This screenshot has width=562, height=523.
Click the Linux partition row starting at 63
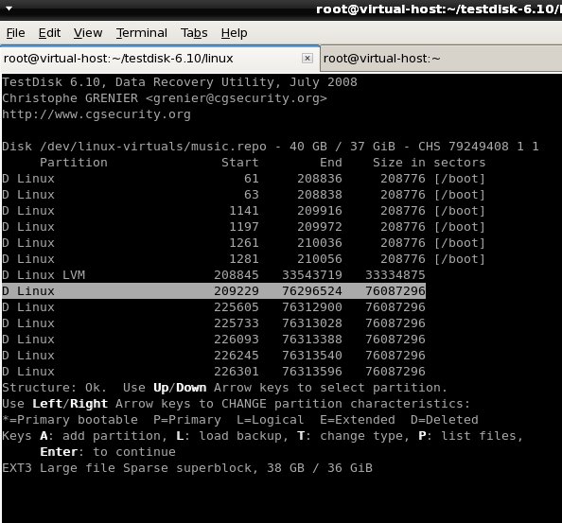tap(243, 195)
